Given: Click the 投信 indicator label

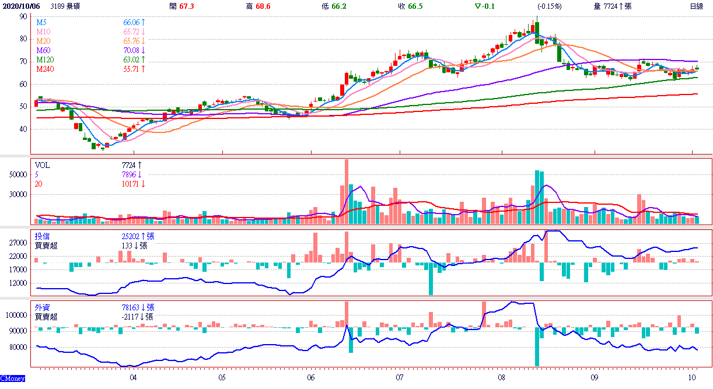Looking at the screenshot, I should point(42,236).
